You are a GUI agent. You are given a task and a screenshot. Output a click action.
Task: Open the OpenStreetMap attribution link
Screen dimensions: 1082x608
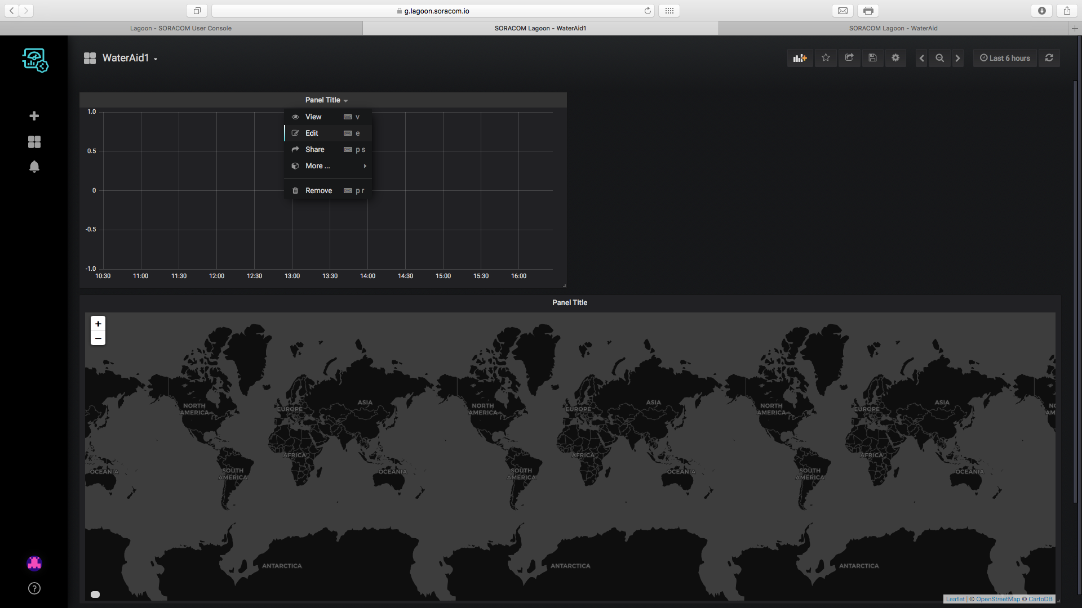[x=997, y=599]
